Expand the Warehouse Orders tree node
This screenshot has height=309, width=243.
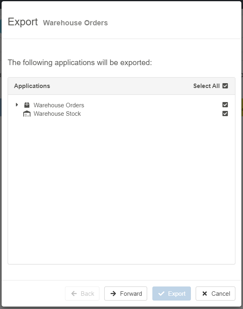(x=17, y=105)
